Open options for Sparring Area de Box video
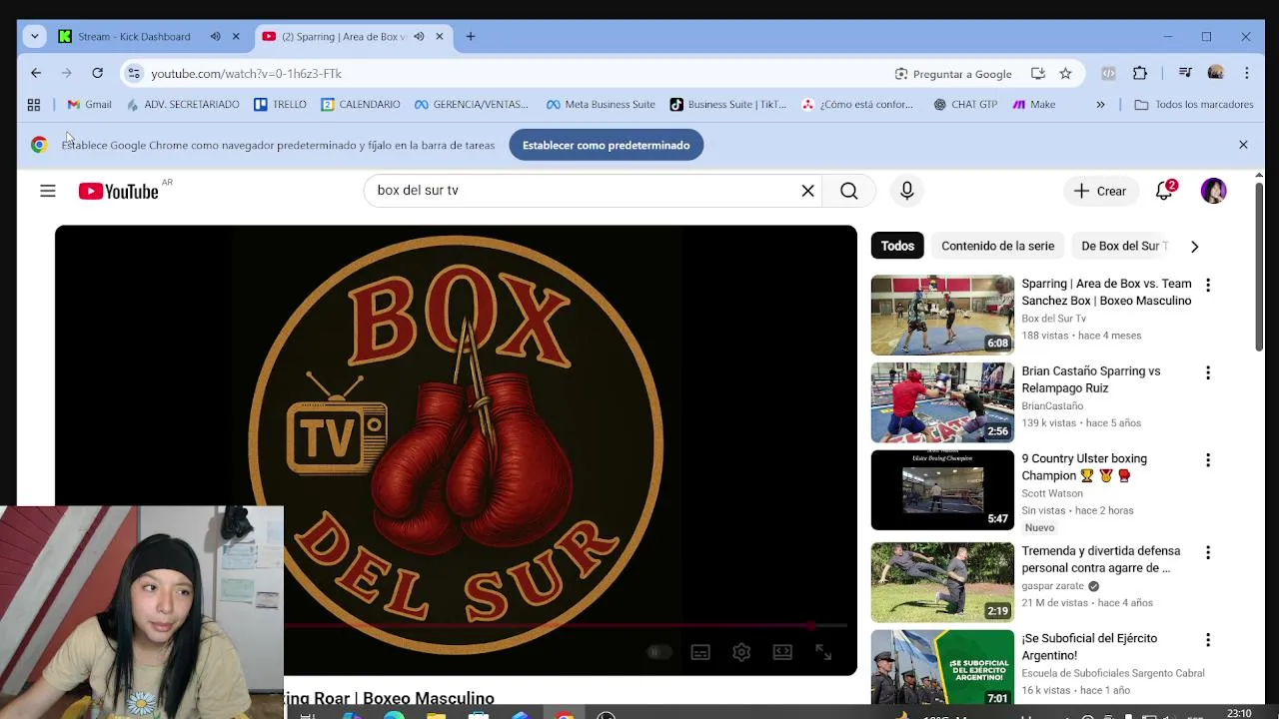Viewport: 1279px width, 719px height. point(1207,285)
